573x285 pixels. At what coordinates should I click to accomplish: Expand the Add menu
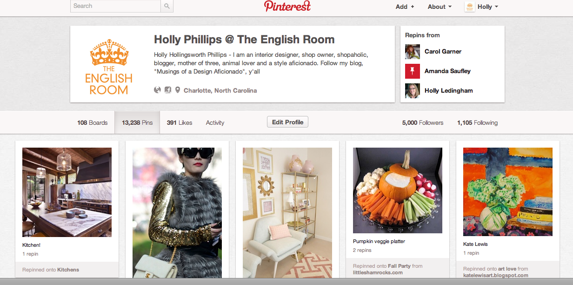click(x=405, y=7)
